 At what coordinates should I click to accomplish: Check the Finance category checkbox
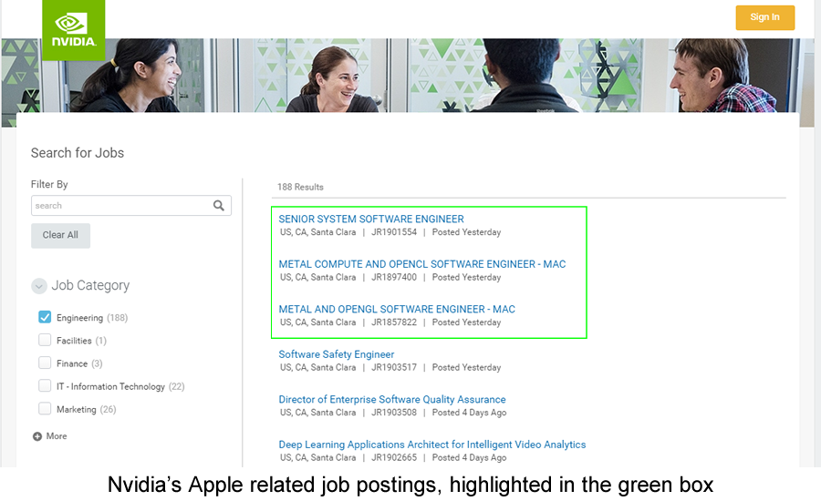coord(45,363)
